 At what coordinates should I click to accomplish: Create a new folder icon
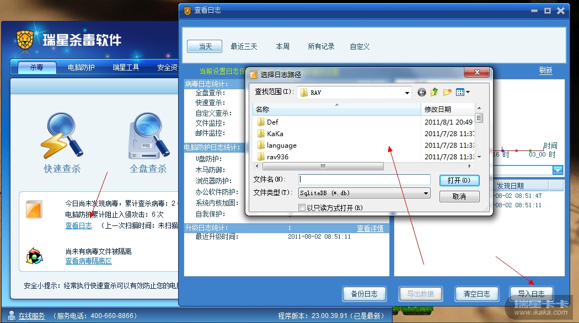coord(447,92)
